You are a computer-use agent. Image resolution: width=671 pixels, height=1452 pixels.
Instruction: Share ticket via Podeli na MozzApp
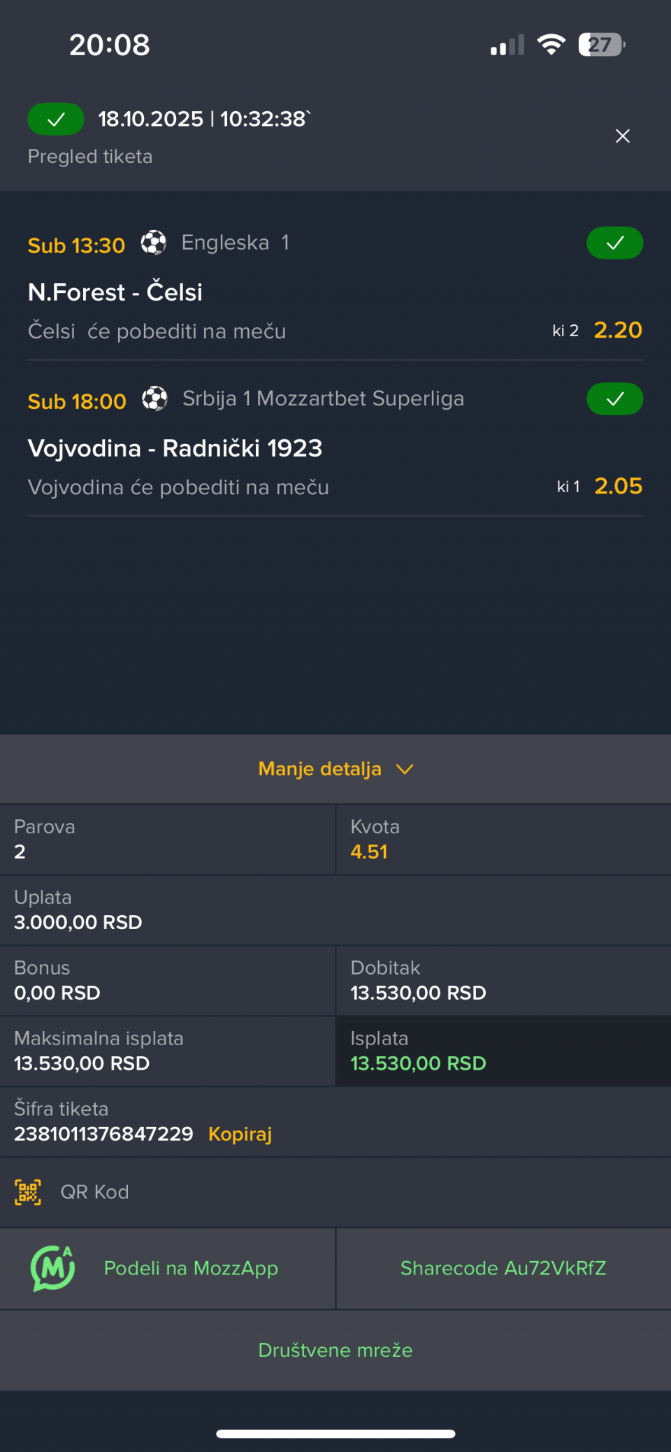[191, 1268]
